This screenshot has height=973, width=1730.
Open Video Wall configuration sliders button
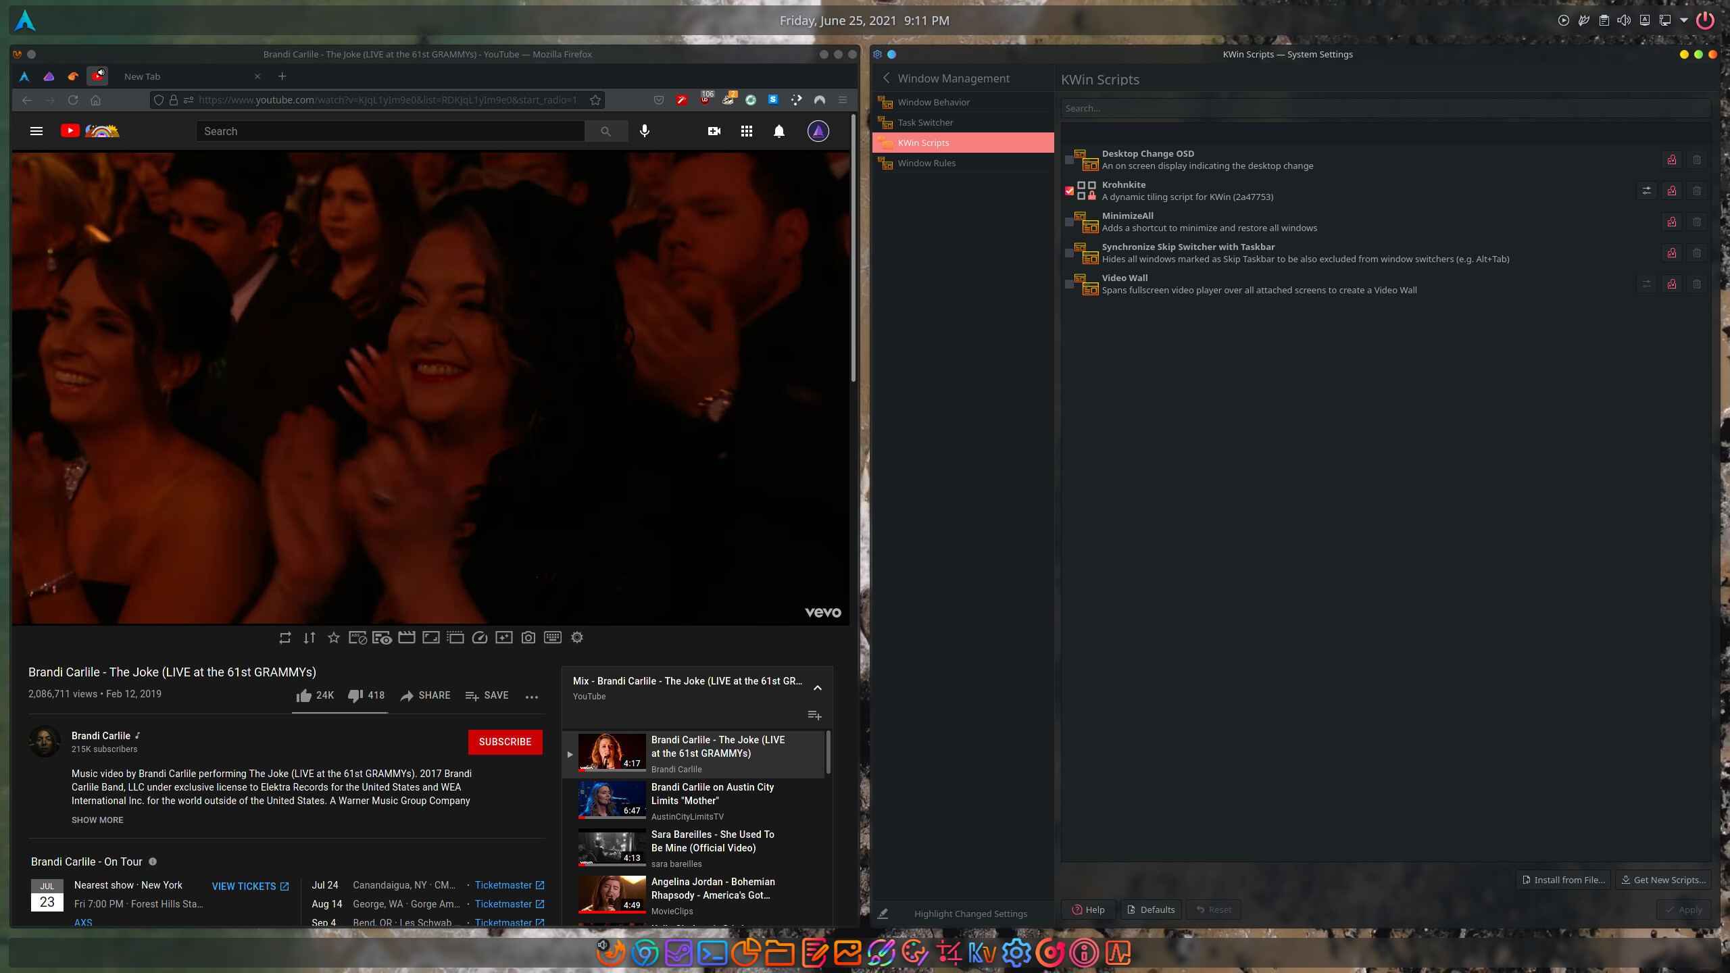[1647, 284]
